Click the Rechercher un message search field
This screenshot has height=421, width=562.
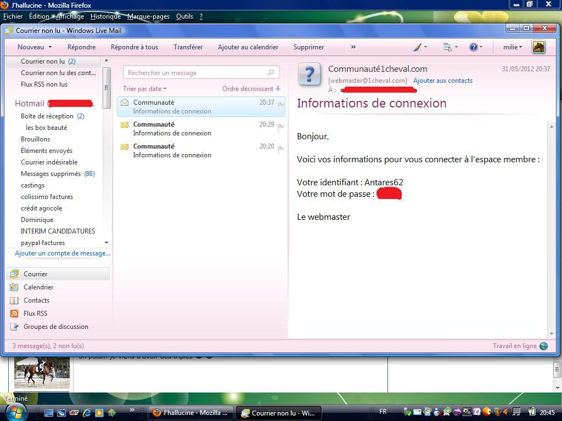pyautogui.click(x=195, y=72)
